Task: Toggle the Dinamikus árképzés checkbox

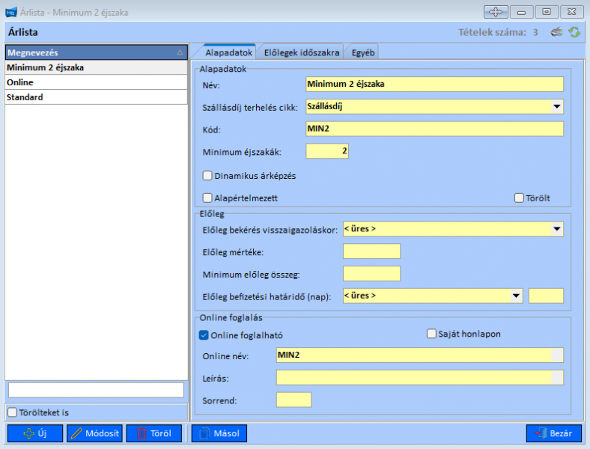Action: coord(207,176)
